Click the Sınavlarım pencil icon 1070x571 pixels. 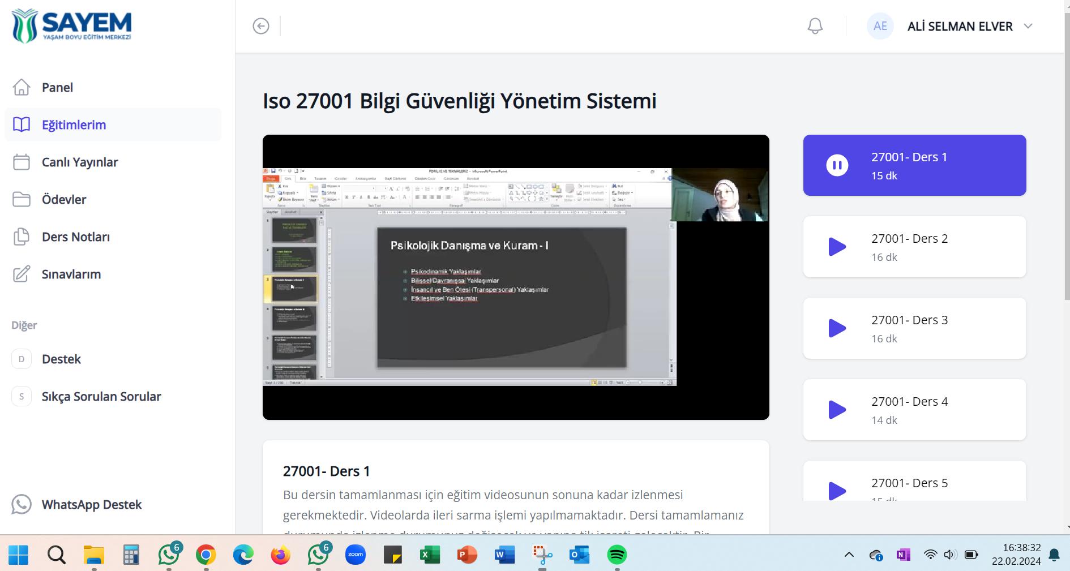pos(22,274)
